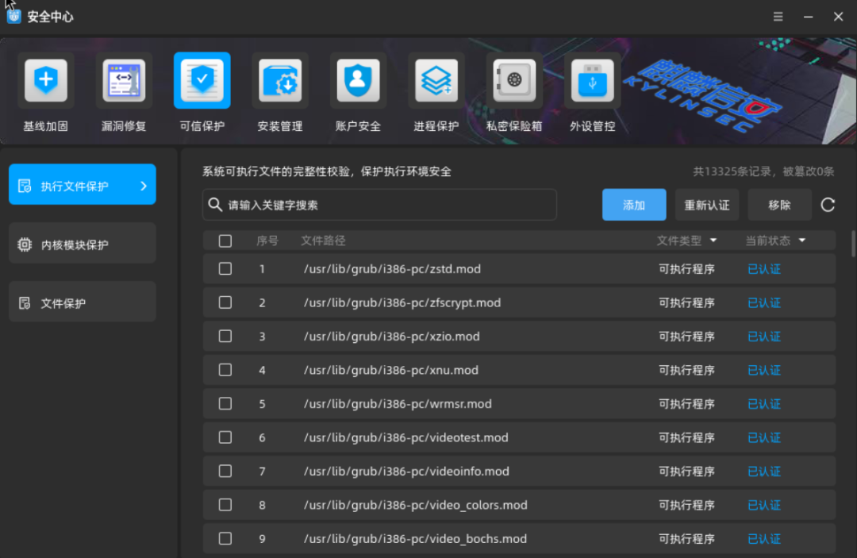The image size is (857, 558).
Task: Click 已认证 status of videoinfo.mod row
Action: pyautogui.click(x=764, y=471)
